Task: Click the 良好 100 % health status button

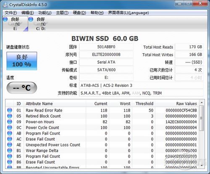Action: point(22,61)
